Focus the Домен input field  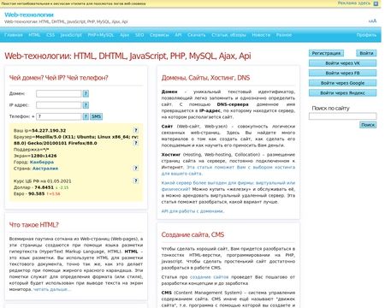point(59,93)
